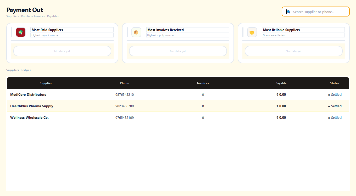
Task: Click the Most Paid Suppliers money icon
Action: [x=21, y=32]
